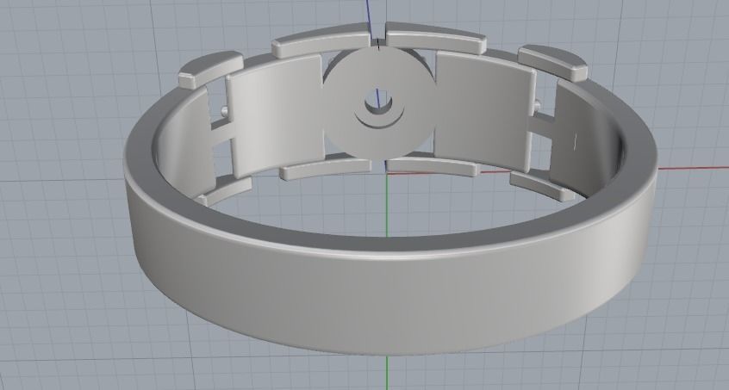Select the top curved bar left of the blue axis
The height and width of the screenshot is (390, 729).
(321, 40)
